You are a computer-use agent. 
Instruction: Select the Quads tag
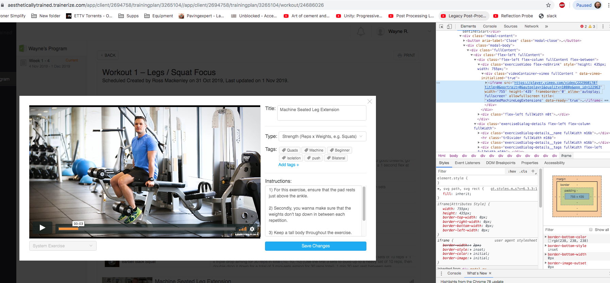pos(290,150)
